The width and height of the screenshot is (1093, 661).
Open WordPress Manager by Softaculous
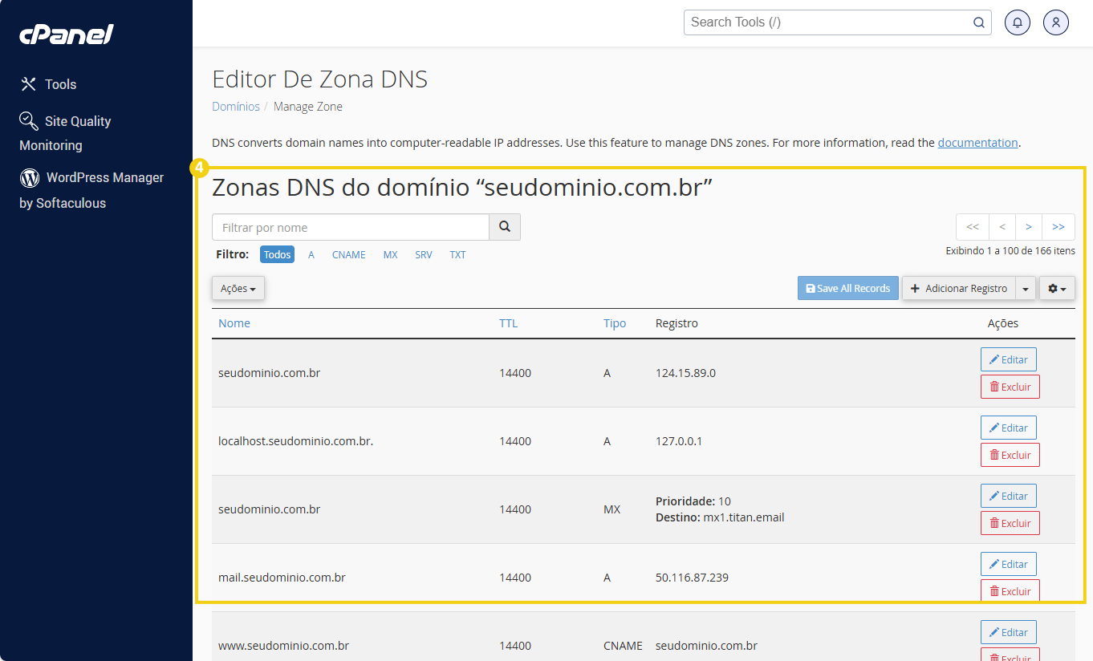tap(91, 190)
